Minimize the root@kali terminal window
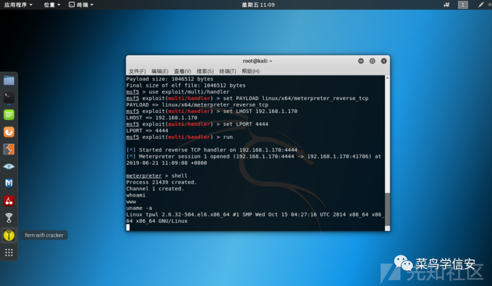The width and height of the screenshot is (492, 286). 361,61
